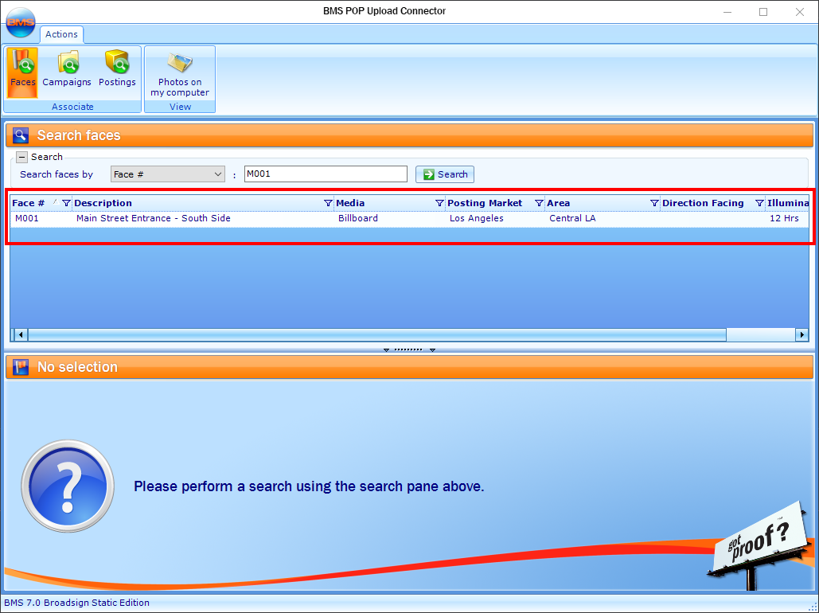This screenshot has height=613, width=819.
Task: Minimize the BMS POP Upload Connector window
Action: click(x=727, y=12)
